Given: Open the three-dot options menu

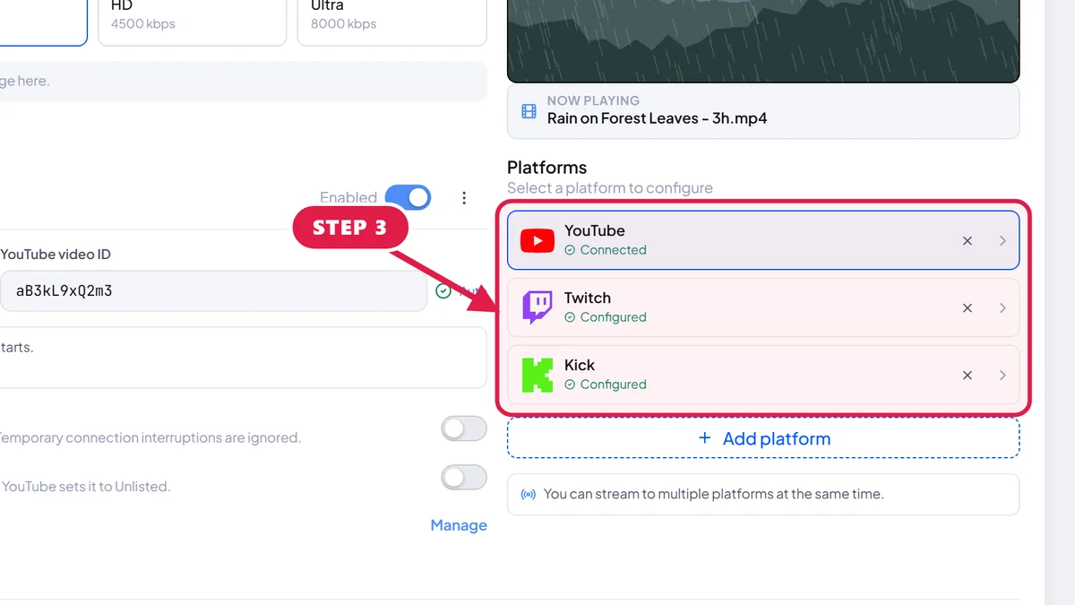Looking at the screenshot, I should tap(464, 197).
